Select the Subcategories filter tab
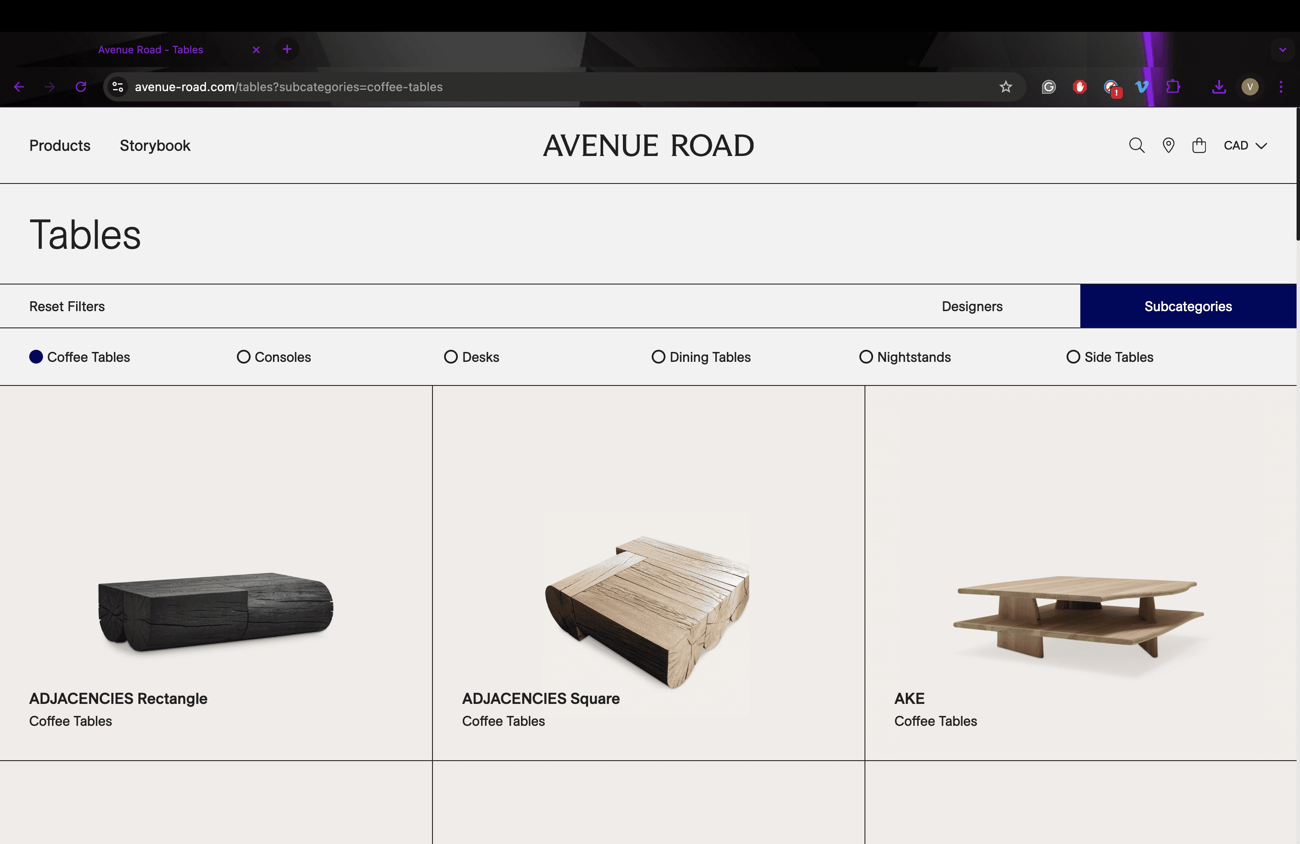Image resolution: width=1300 pixels, height=844 pixels. pyautogui.click(x=1188, y=306)
